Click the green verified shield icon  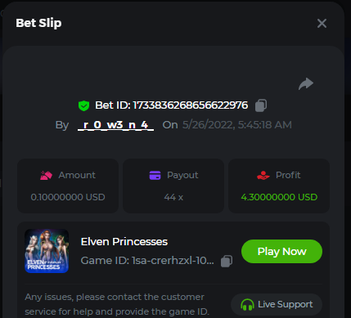pos(83,105)
